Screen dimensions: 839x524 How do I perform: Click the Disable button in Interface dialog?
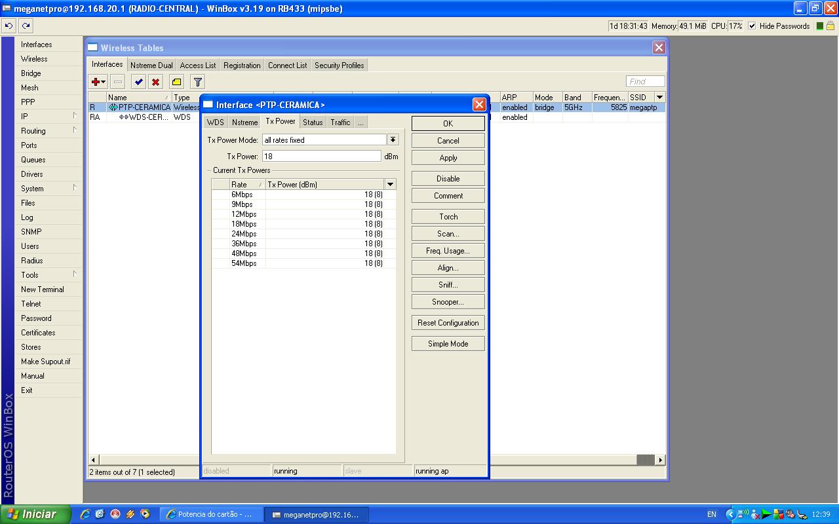[x=448, y=179]
